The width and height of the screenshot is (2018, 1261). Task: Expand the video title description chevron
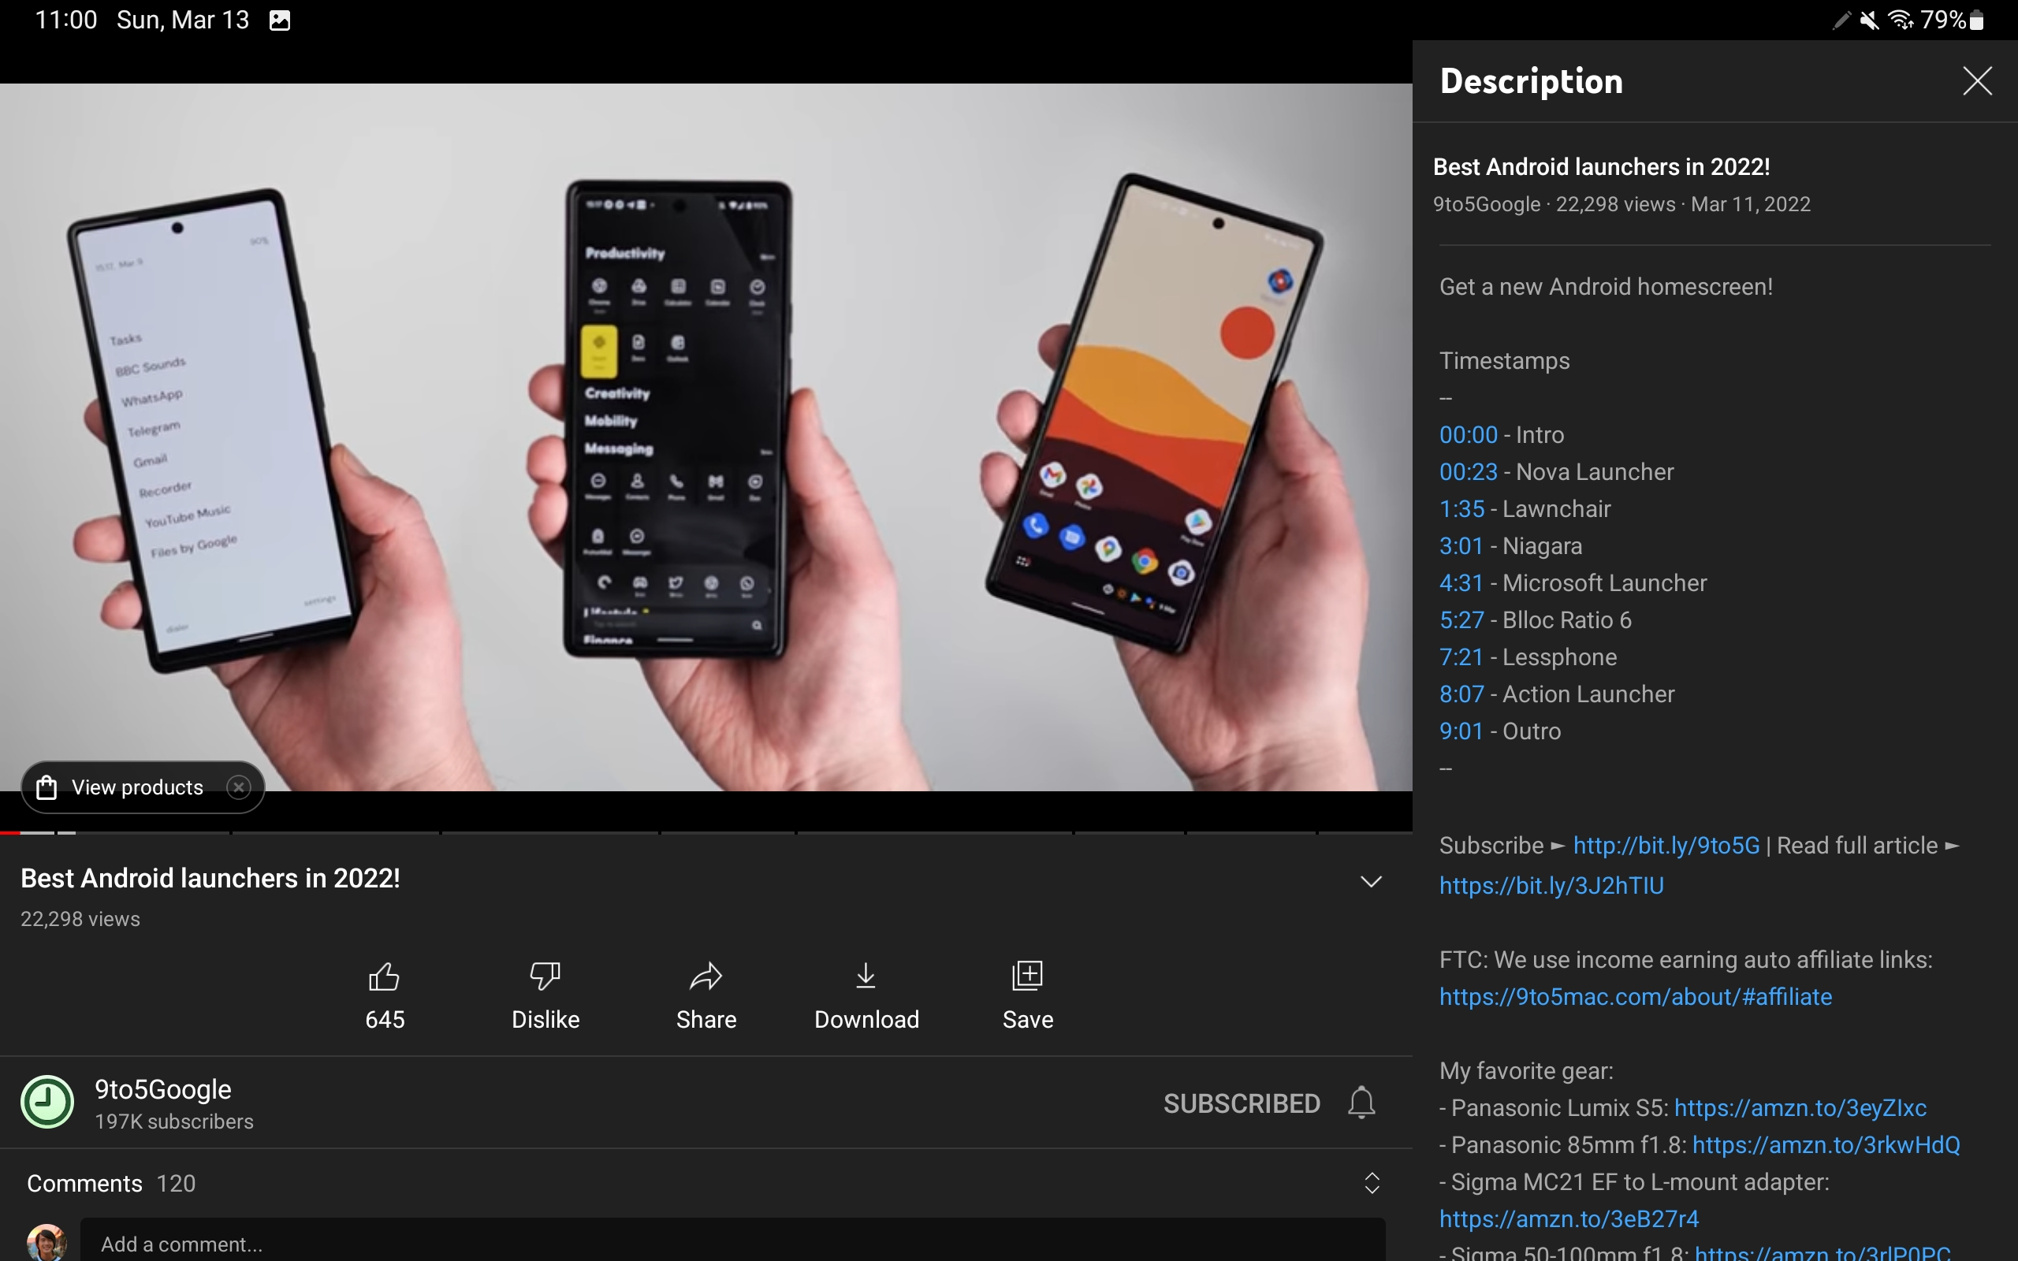point(1367,882)
